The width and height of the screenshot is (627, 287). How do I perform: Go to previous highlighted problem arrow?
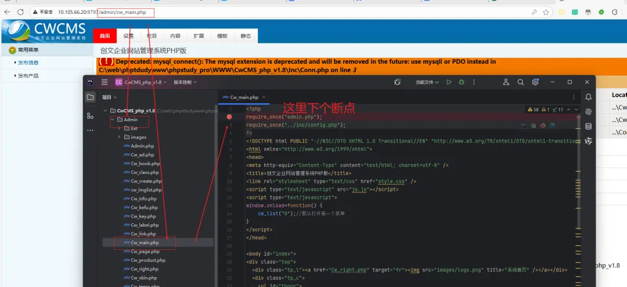tap(568, 110)
